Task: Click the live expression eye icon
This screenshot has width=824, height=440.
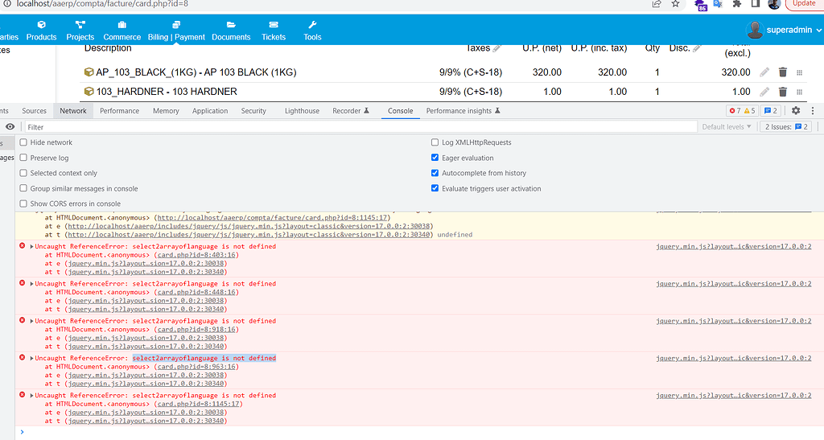Action: click(x=10, y=127)
